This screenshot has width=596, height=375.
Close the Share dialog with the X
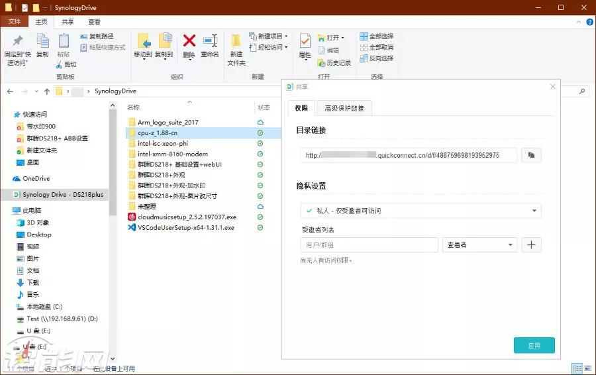pyautogui.click(x=553, y=87)
